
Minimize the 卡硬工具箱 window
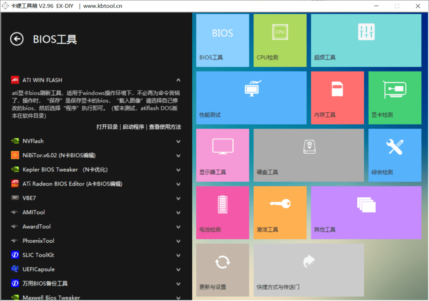[x=377, y=6]
